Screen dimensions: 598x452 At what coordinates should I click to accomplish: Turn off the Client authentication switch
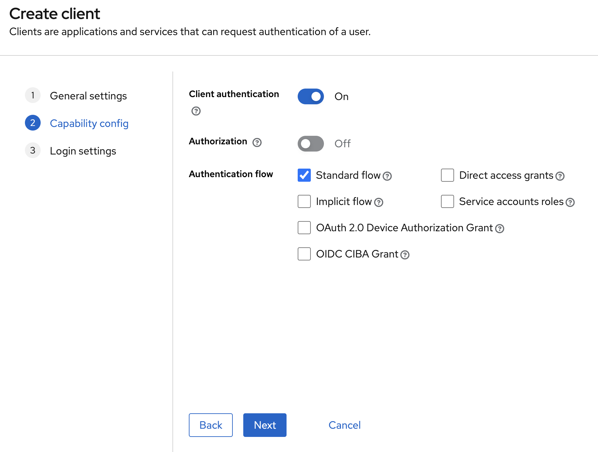[310, 96]
